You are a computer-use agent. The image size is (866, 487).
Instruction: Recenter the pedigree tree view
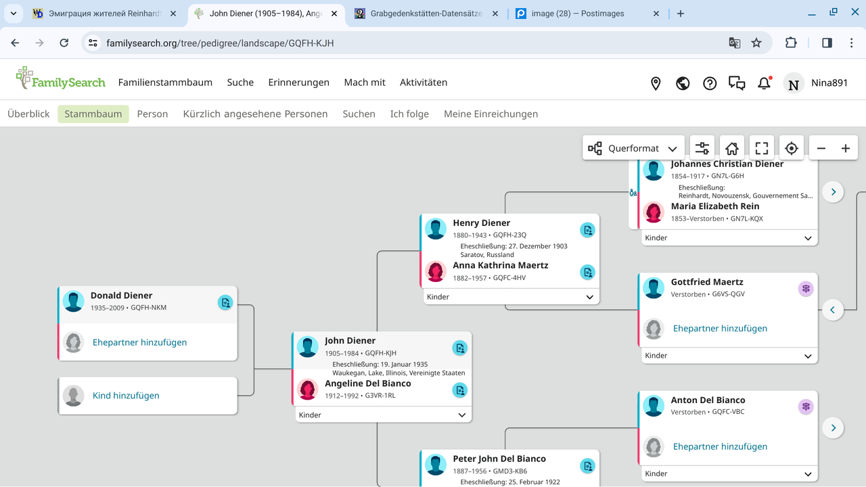792,148
